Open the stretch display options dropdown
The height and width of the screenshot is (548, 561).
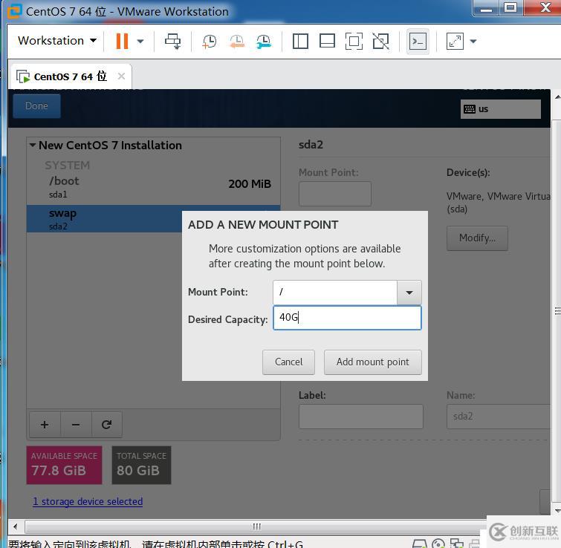[x=473, y=42]
